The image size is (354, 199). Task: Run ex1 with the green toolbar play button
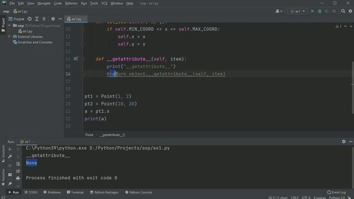pyautogui.click(x=313, y=11)
